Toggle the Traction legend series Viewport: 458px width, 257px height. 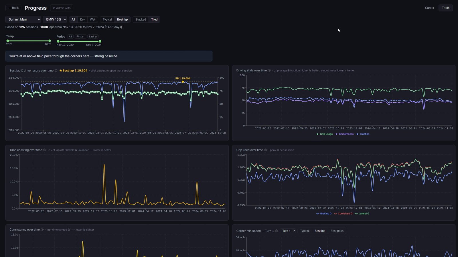(363, 134)
